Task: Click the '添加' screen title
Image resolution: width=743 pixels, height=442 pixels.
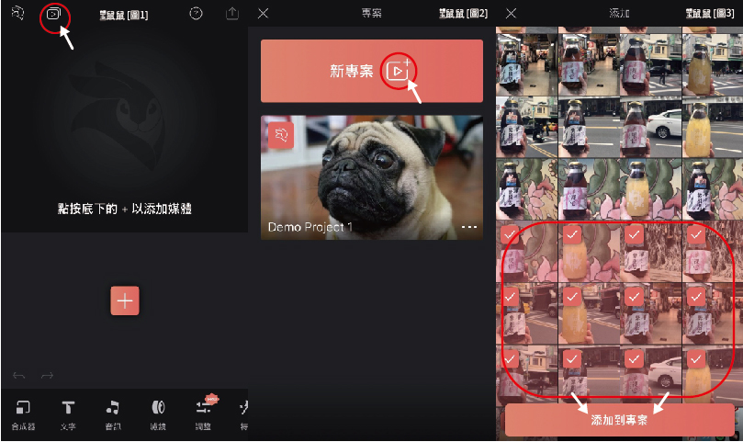Action: coord(619,13)
